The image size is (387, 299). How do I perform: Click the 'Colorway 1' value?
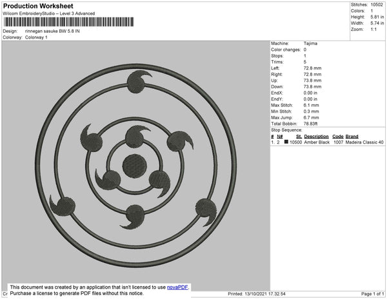pos(36,37)
